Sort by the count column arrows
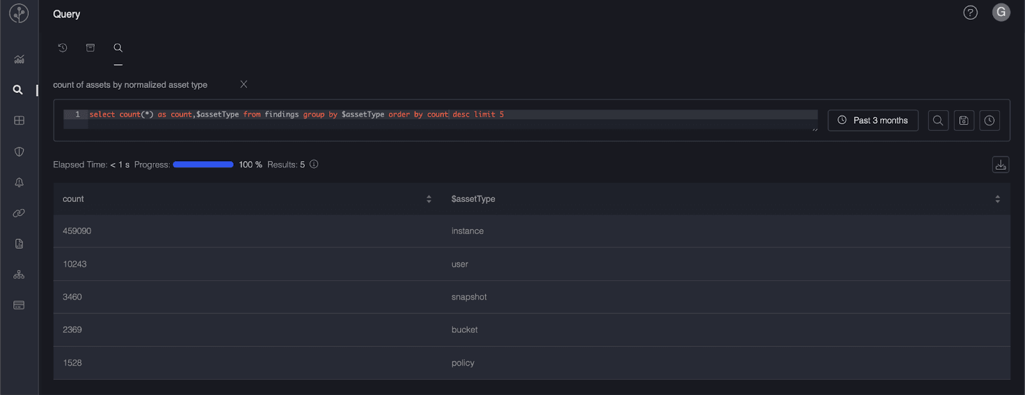 (429, 199)
